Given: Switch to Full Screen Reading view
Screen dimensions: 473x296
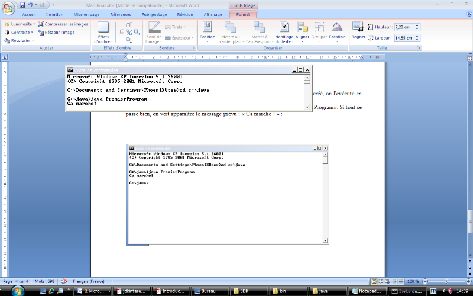Looking at the screenshot, I should tap(381, 281).
